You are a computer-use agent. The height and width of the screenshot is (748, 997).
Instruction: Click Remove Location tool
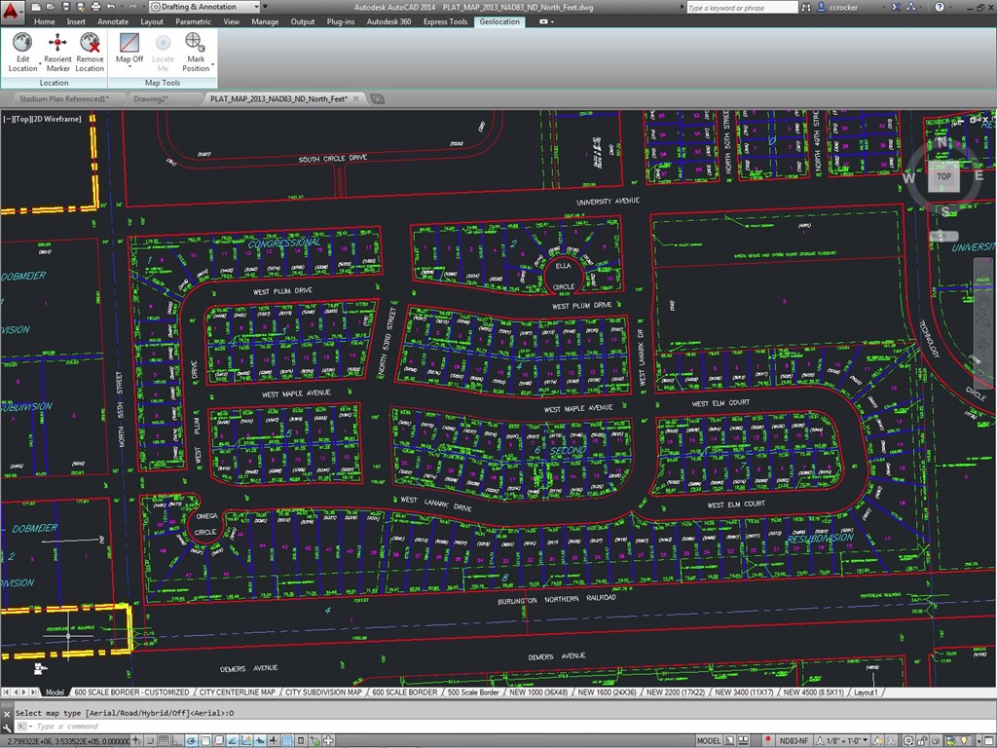(x=90, y=53)
